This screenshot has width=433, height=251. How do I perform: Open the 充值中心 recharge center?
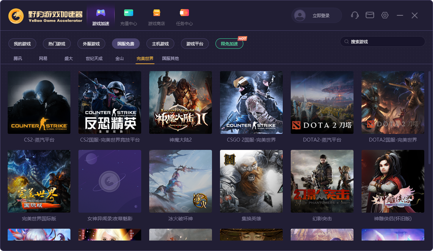pos(128,17)
